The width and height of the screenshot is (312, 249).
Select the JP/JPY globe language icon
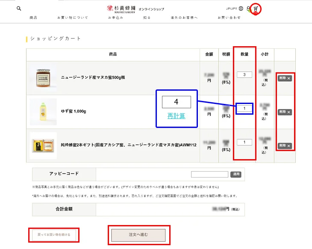[x=241, y=9]
